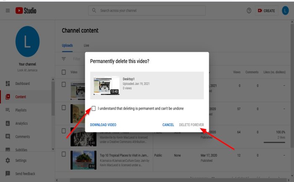The height and width of the screenshot is (182, 294).
Task: Open the Settings gear icon
Action: (8, 161)
